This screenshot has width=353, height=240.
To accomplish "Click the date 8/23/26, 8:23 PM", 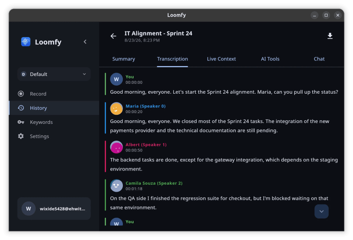I will point(142,41).
